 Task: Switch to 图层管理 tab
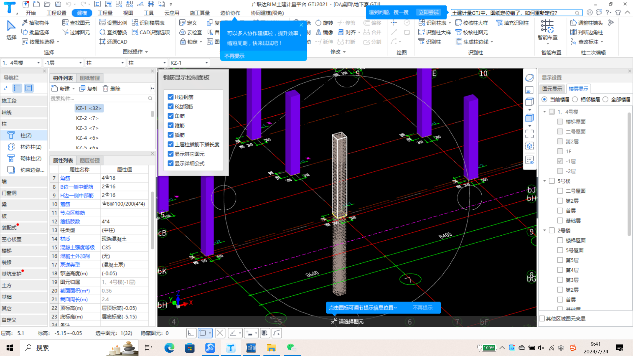point(90,161)
